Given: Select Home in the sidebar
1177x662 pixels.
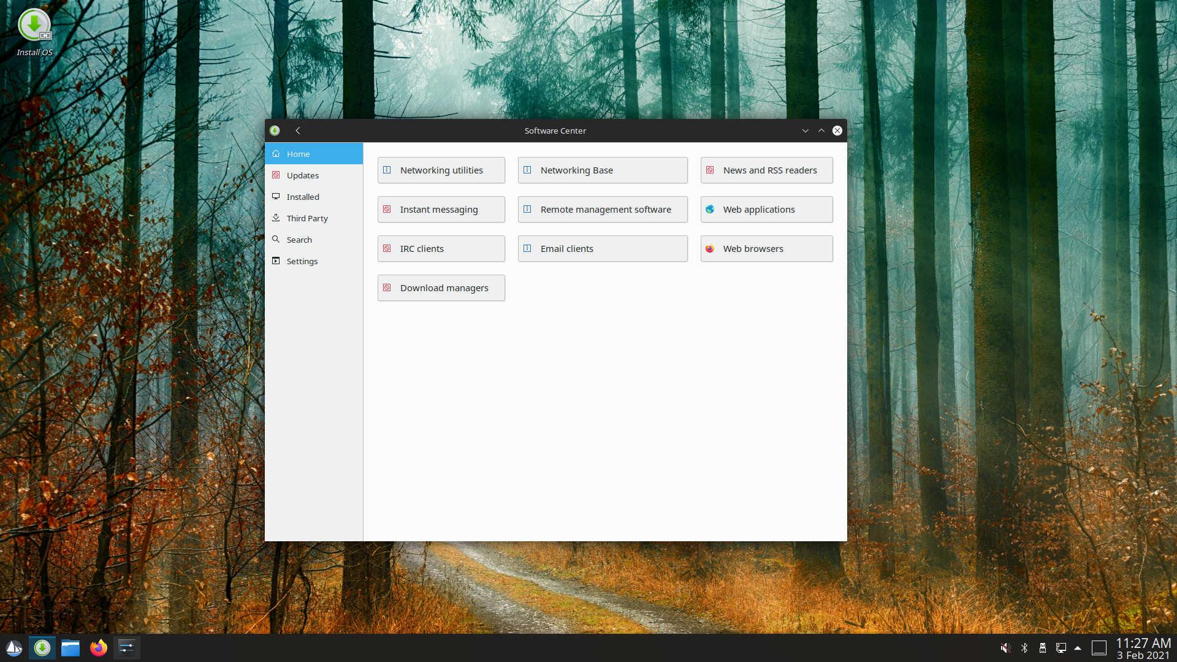Looking at the screenshot, I should click(314, 154).
